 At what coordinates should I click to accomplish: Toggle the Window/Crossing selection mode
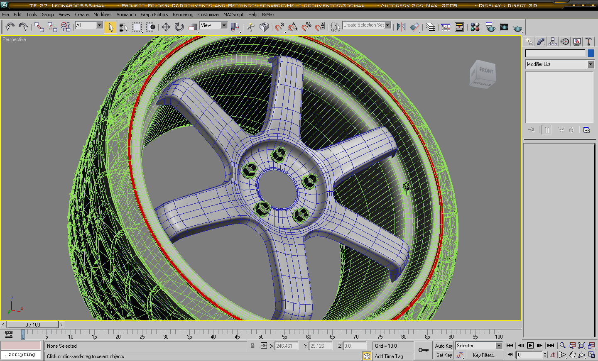(x=150, y=27)
